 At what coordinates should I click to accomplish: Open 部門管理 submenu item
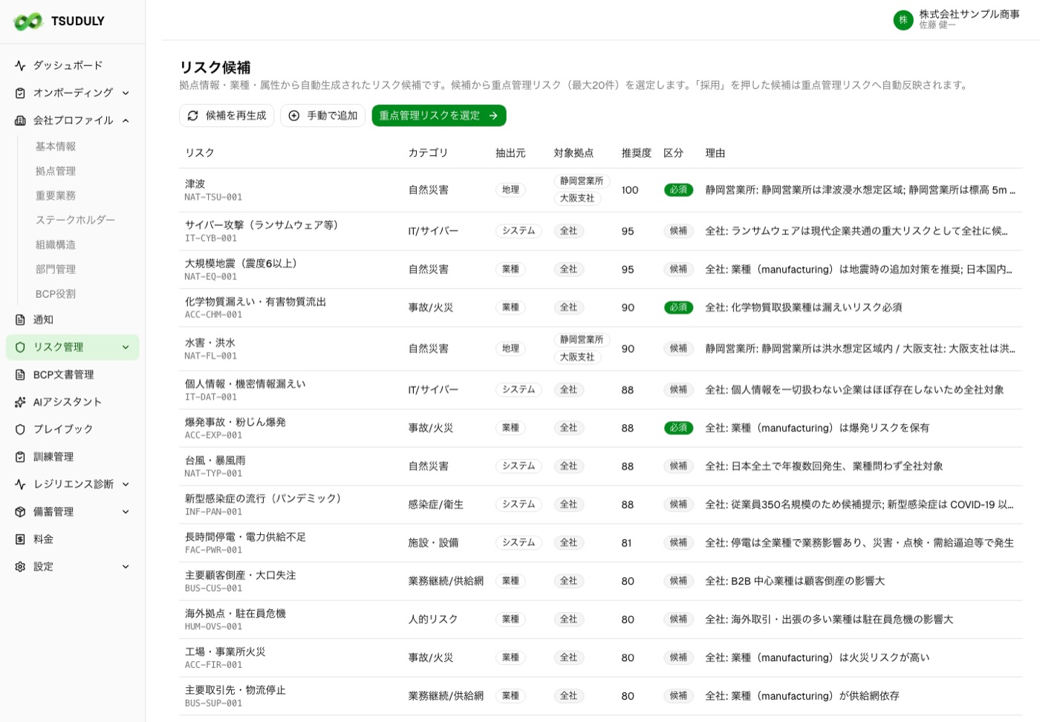coord(56,270)
